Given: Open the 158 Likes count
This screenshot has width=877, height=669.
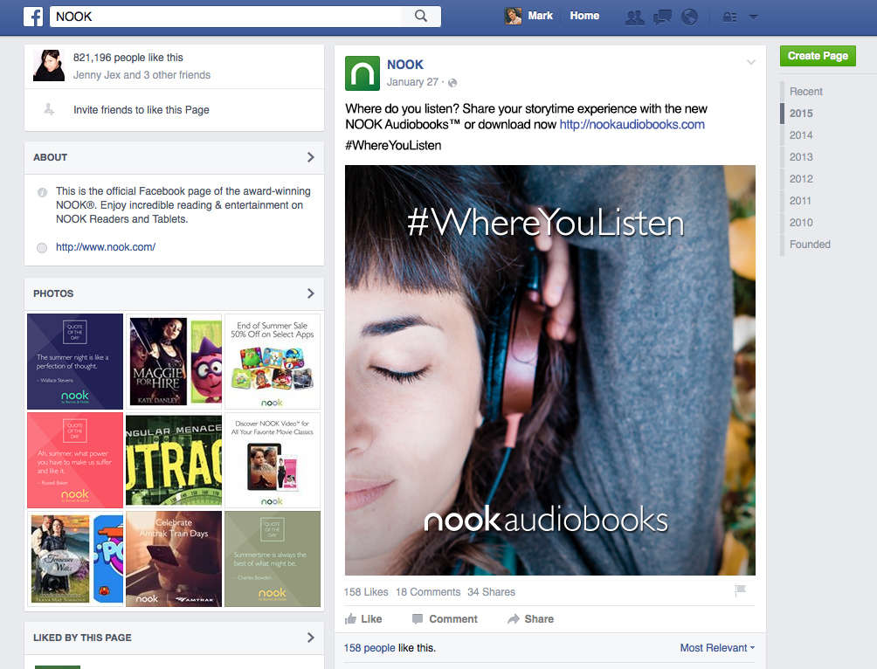Looking at the screenshot, I should [366, 592].
